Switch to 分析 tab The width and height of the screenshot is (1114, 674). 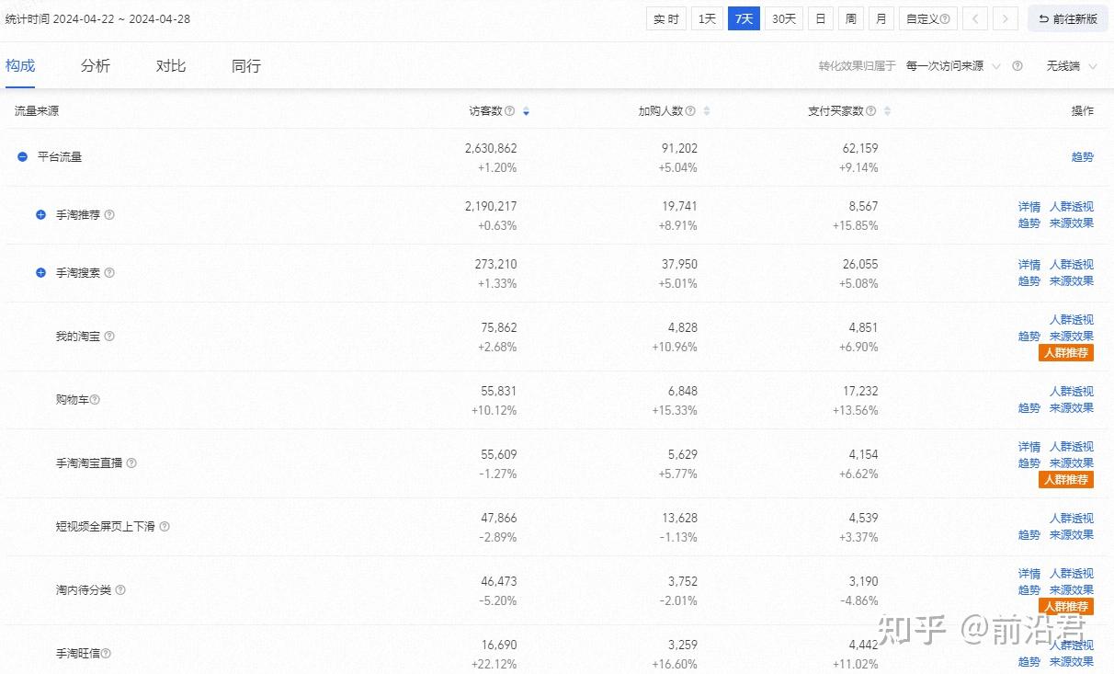[x=96, y=65]
